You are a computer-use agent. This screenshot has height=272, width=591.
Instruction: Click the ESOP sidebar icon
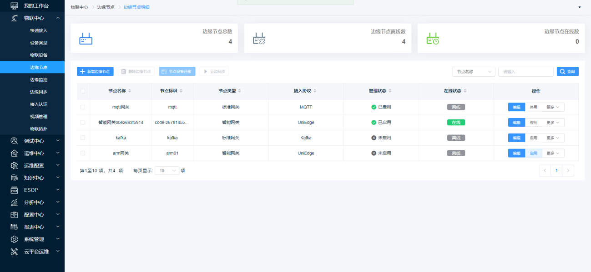[x=14, y=190]
